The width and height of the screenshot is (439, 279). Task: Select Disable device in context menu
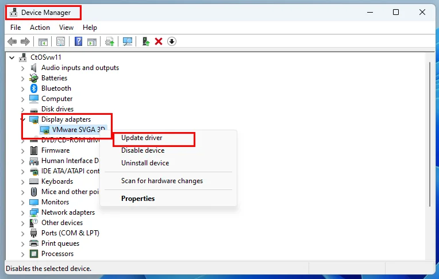(x=143, y=150)
